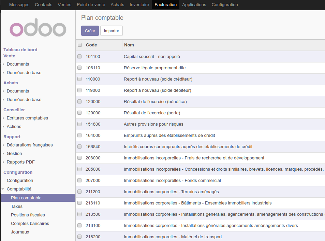Open the Capital souscrit - non appelé row
The width and height of the screenshot is (325, 241).
click(152, 57)
